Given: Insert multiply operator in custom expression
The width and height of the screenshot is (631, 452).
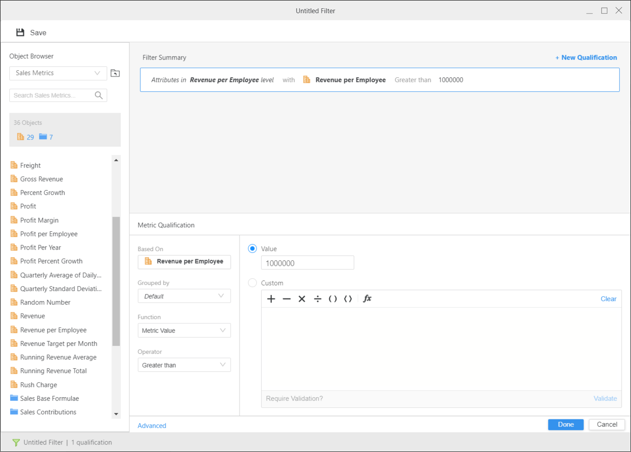Looking at the screenshot, I should click(x=302, y=299).
